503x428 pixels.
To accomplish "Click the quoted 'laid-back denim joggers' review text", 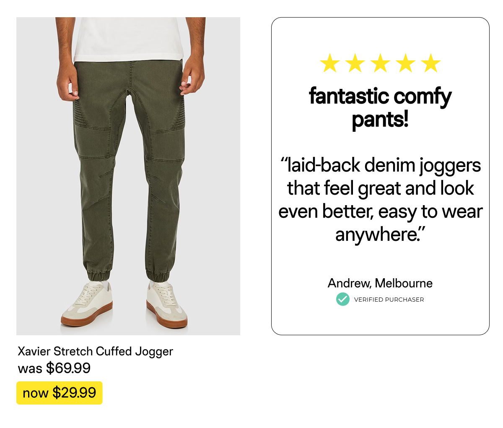I will tap(380, 200).
